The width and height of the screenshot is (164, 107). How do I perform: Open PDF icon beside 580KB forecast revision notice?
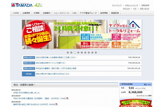tap(56, 104)
